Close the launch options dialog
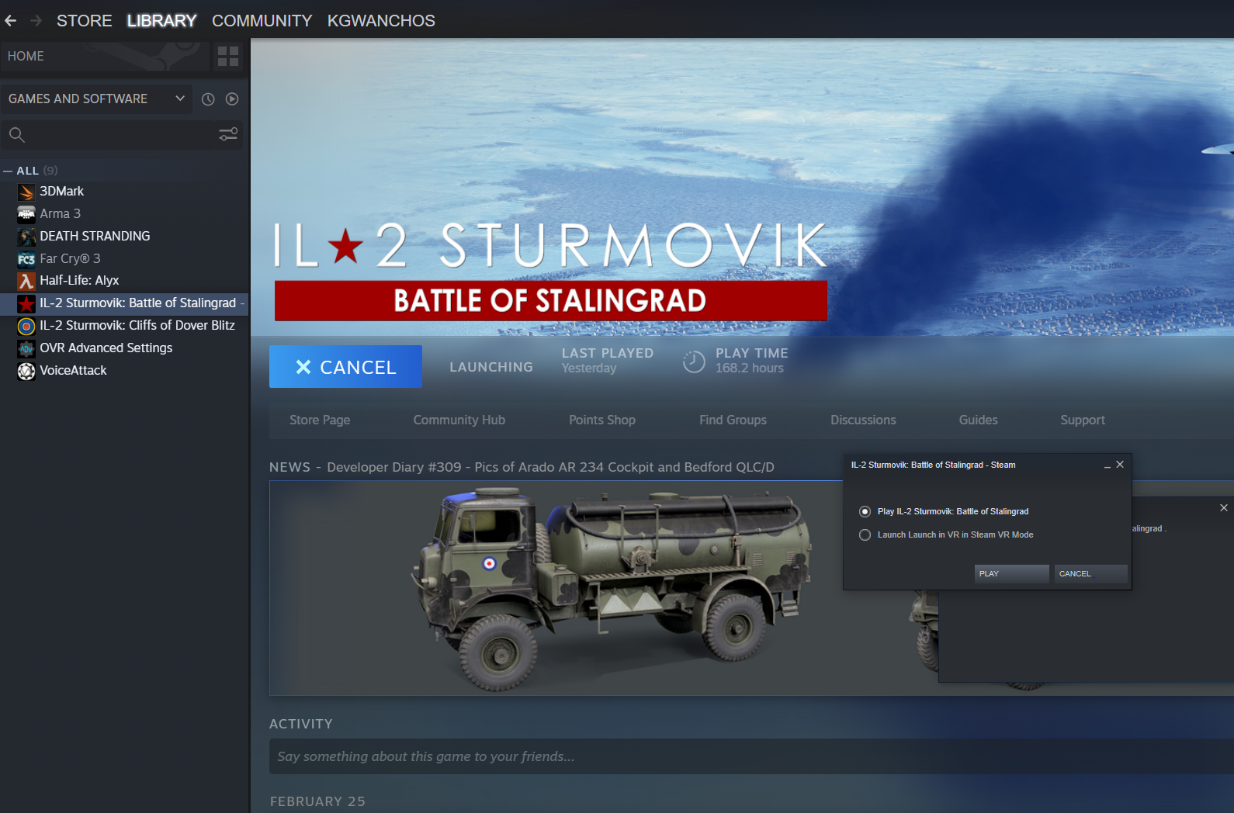Screen dimensions: 1234x813 point(1120,465)
